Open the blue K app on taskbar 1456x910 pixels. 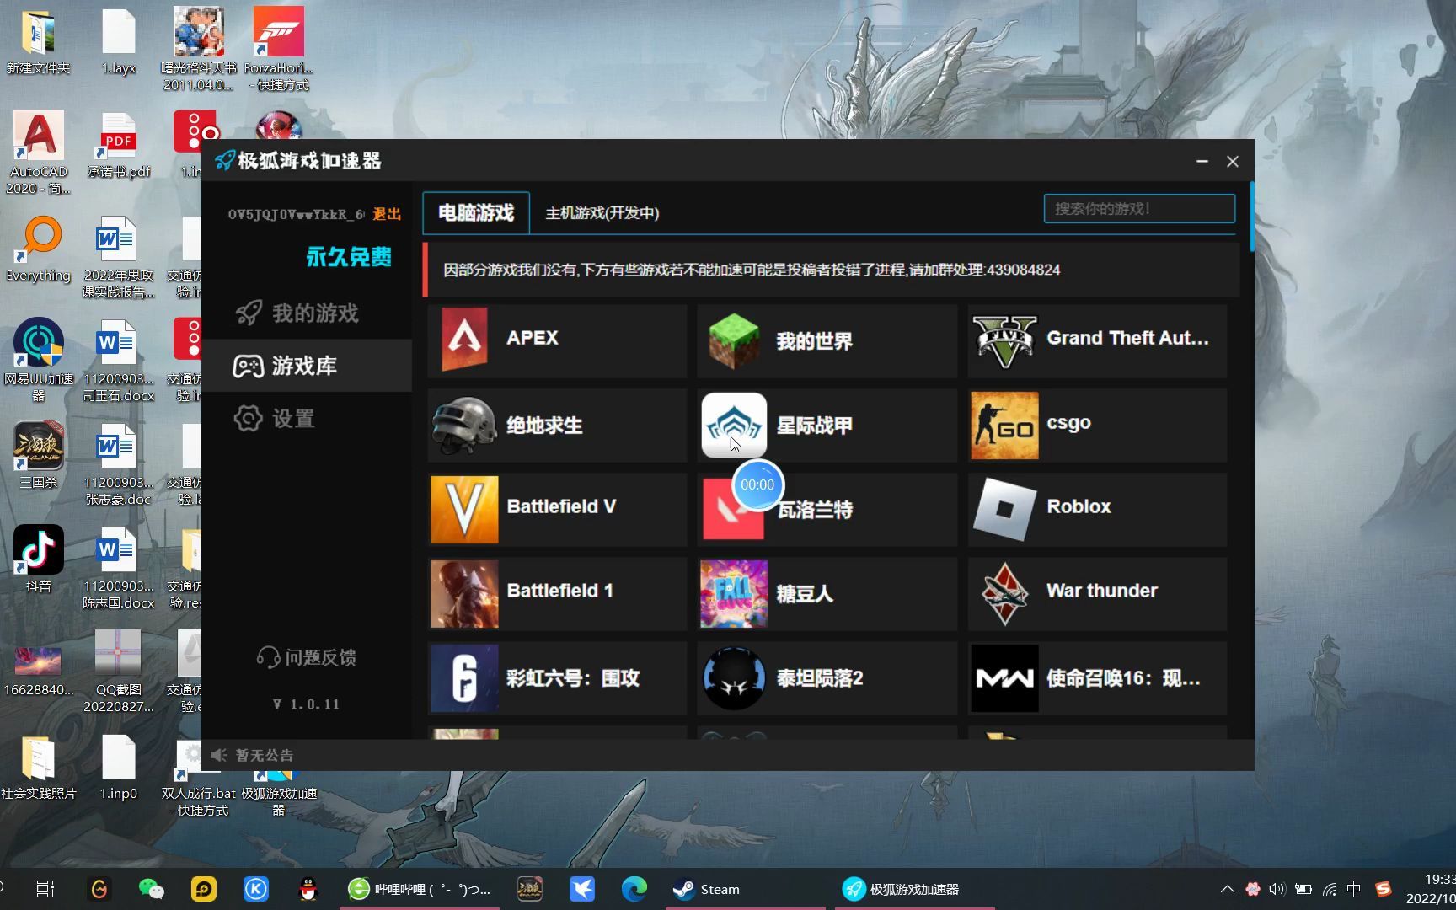tap(256, 889)
